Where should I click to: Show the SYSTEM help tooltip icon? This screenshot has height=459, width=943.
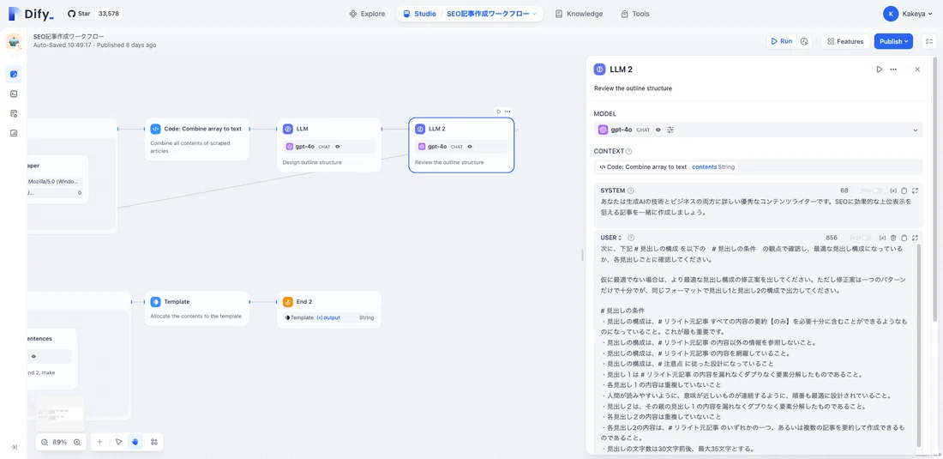(630, 190)
